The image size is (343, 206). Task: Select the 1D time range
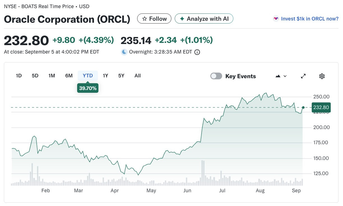[x=19, y=76]
